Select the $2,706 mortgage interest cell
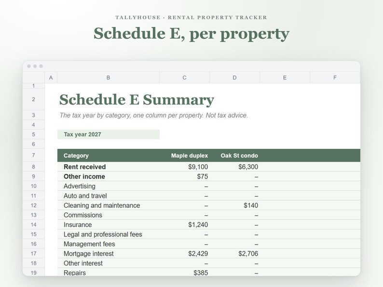The height and width of the screenshot is (287, 383). click(x=234, y=254)
